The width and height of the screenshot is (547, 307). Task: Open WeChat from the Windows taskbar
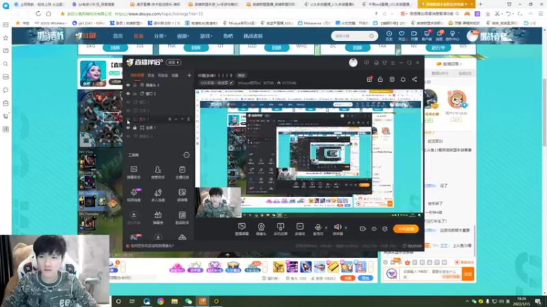[x=189, y=301]
